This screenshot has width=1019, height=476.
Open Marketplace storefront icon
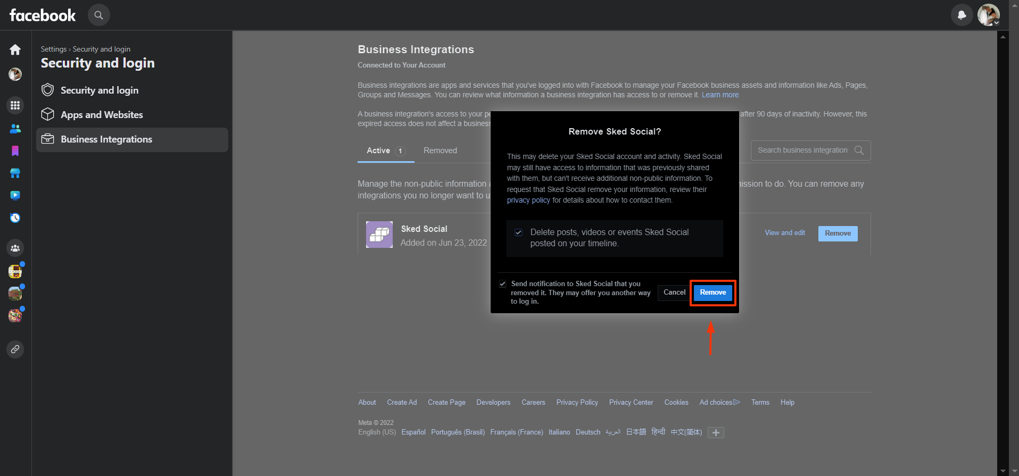pos(15,173)
